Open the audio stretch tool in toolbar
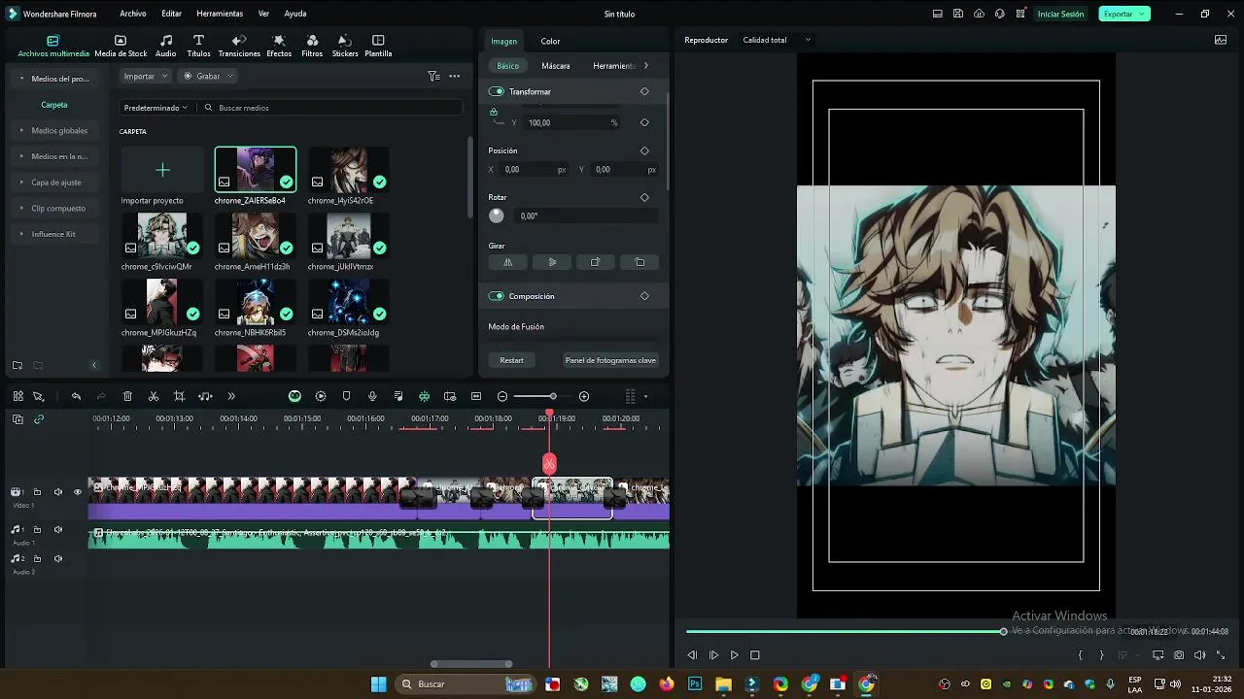1244x699 pixels. [x=205, y=396]
